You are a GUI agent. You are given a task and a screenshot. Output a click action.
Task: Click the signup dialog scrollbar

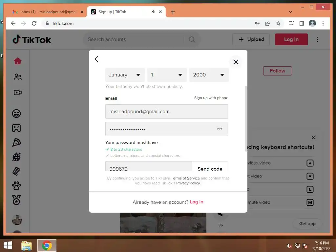(x=246, y=119)
